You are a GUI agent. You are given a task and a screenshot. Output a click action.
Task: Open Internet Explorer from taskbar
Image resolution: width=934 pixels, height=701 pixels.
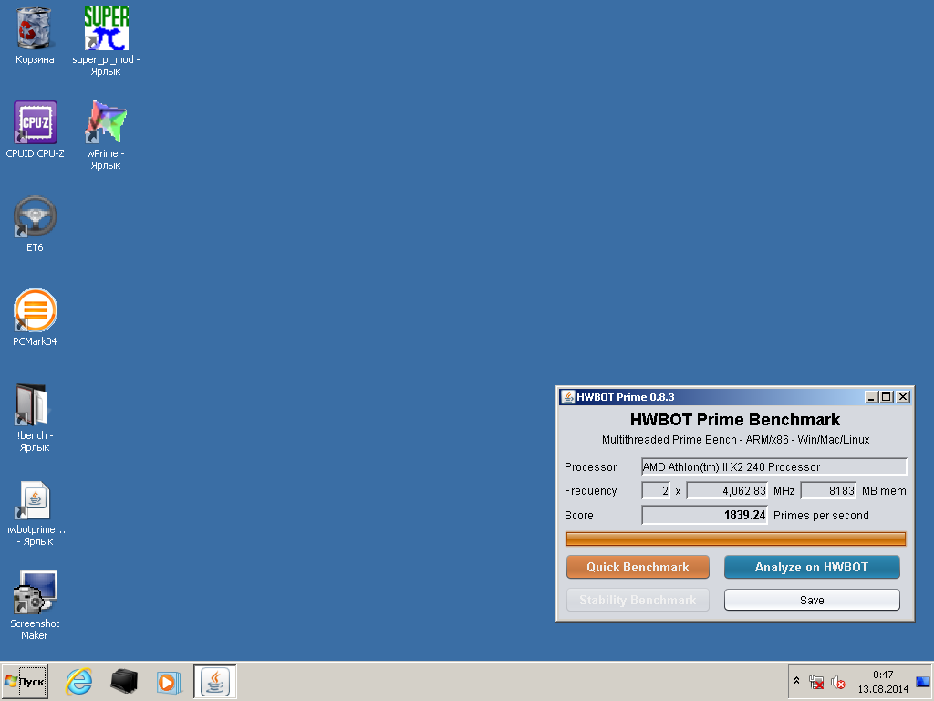point(78,681)
